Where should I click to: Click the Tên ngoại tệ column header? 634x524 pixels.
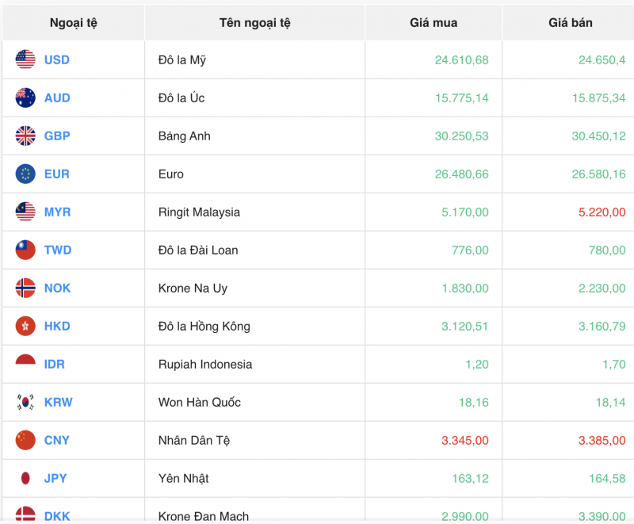(x=255, y=22)
